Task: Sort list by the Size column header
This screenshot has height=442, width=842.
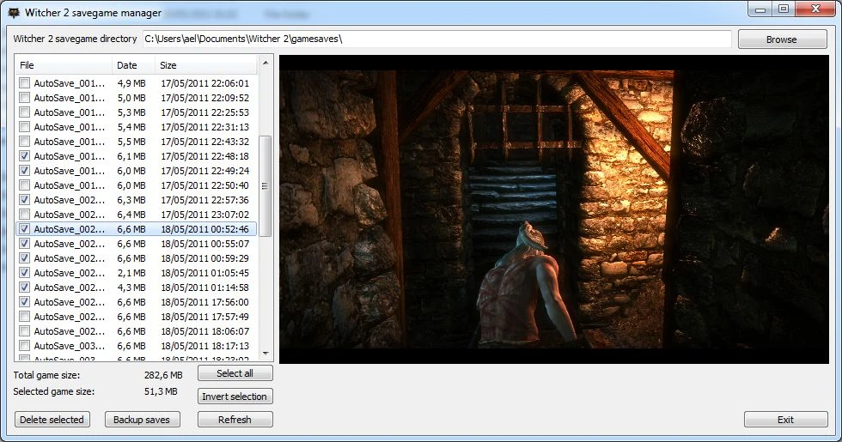Action: 168,65
